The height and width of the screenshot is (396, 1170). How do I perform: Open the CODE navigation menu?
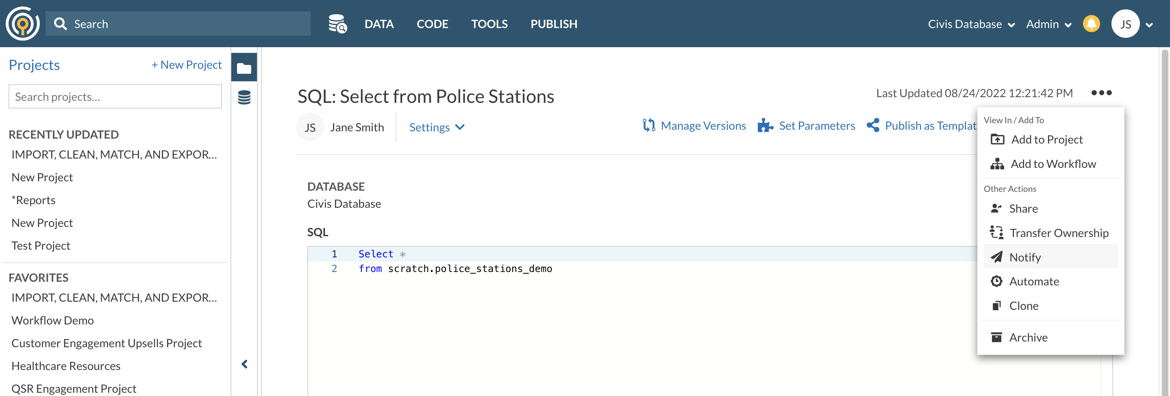[432, 24]
